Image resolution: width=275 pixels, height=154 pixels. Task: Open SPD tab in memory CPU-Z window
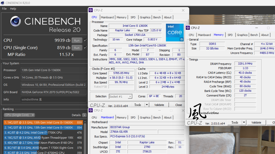click(230, 35)
